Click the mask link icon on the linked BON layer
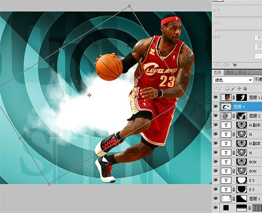This screenshot has width=262, height=213. coord(234,171)
